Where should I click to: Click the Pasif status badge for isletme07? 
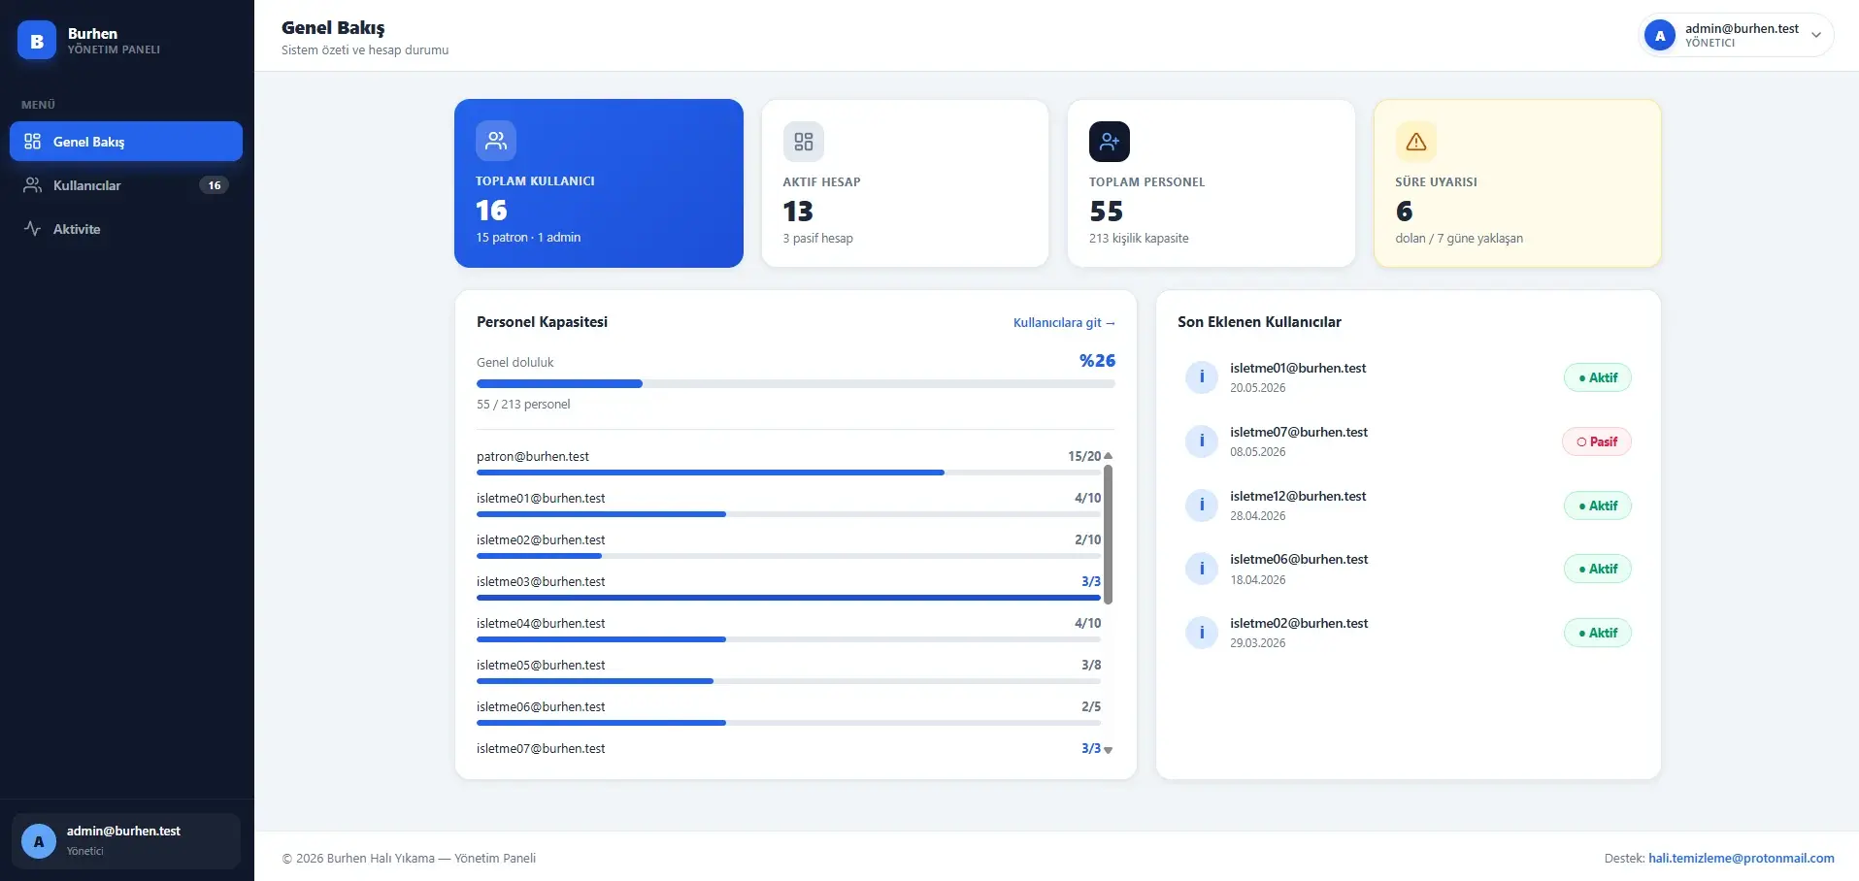pos(1597,441)
